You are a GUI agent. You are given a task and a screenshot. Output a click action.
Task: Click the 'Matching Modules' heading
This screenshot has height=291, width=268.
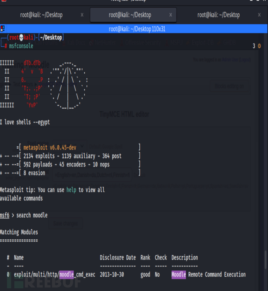(19, 232)
